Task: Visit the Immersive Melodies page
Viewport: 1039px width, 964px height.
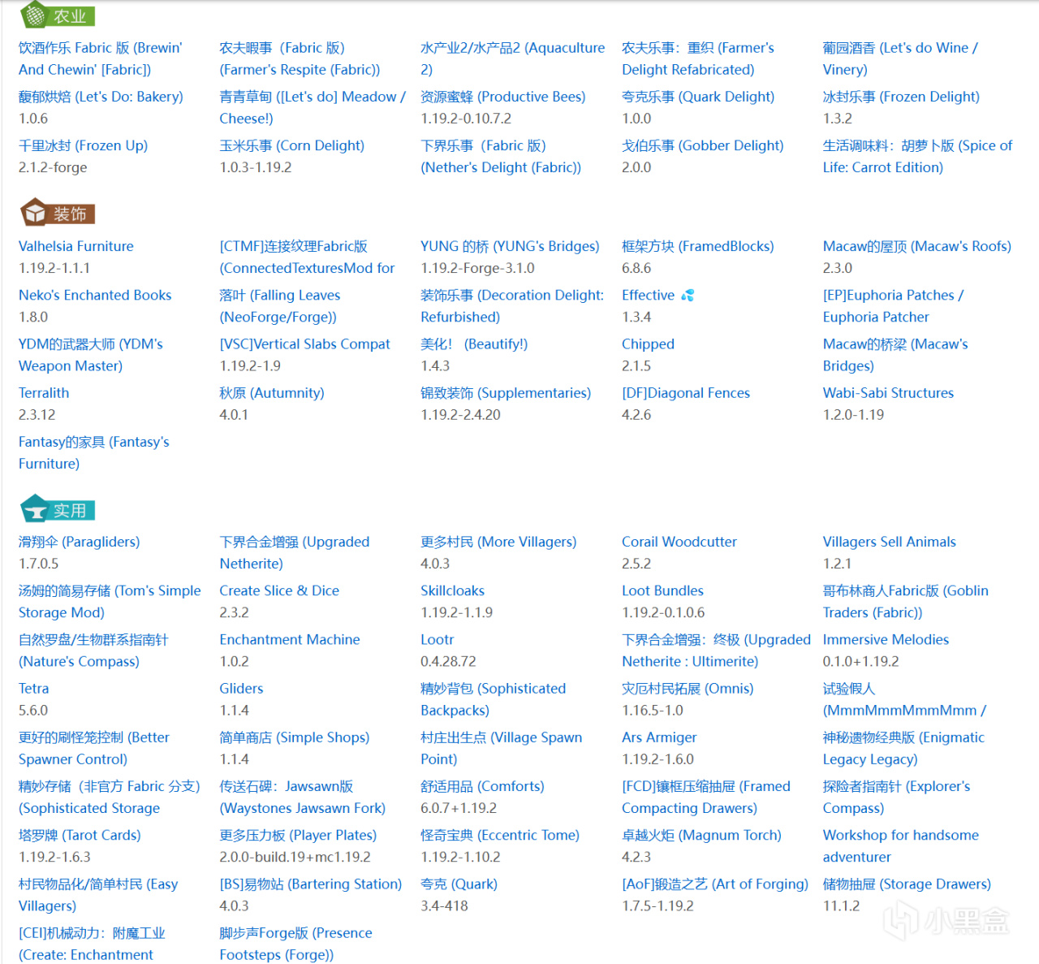Action: (886, 639)
